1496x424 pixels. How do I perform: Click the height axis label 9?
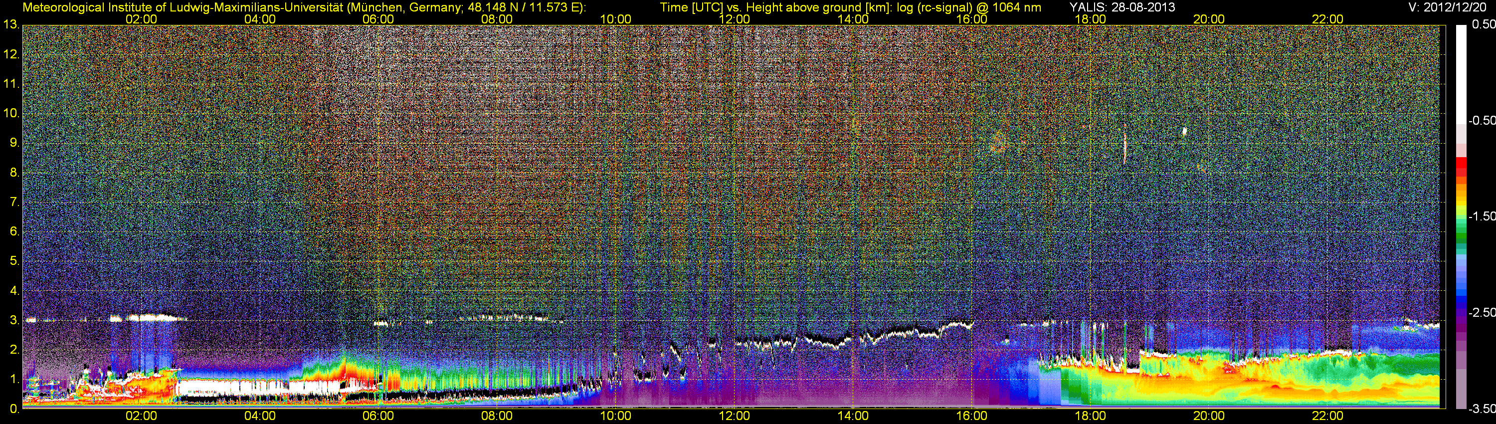click(14, 142)
